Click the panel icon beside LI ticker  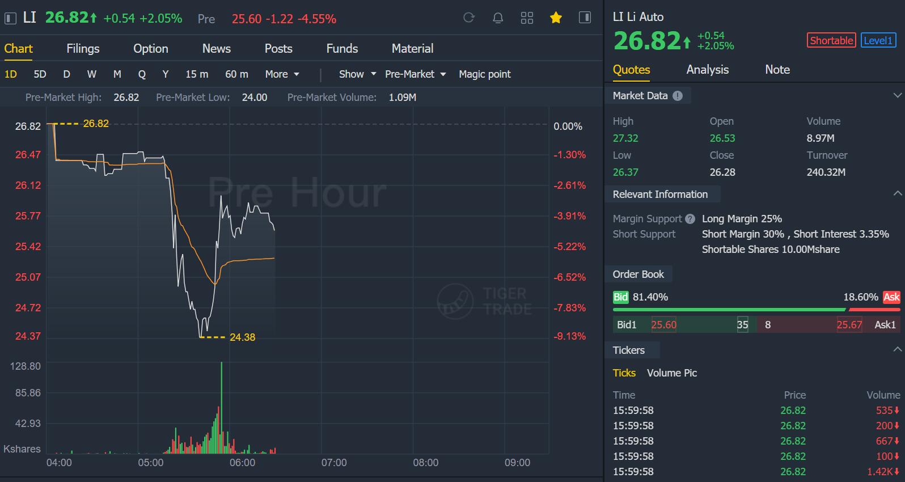coord(10,19)
